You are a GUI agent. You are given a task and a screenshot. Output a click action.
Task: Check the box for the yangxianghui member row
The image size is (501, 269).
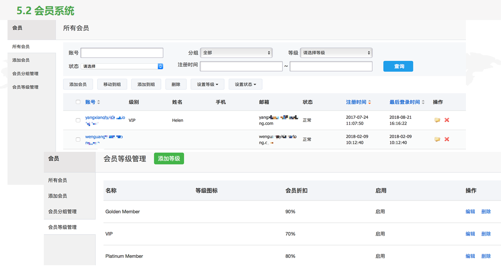coord(78,121)
